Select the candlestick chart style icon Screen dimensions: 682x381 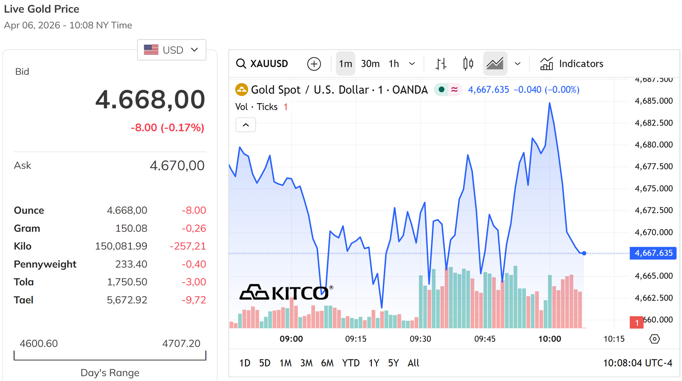[x=468, y=63]
